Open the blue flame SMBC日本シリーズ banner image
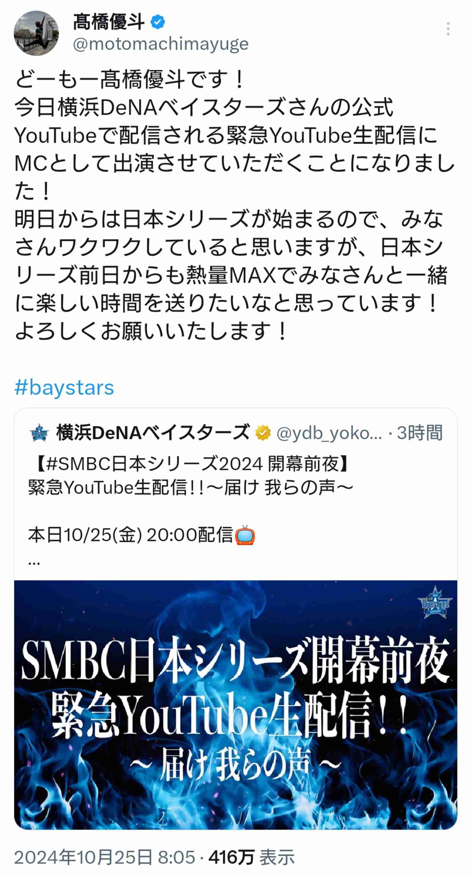This screenshot has width=471, height=877. tap(235, 705)
